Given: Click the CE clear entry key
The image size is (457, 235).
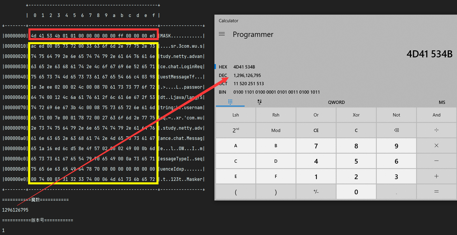Looking at the screenshot, I should click(x=316, y=130).
